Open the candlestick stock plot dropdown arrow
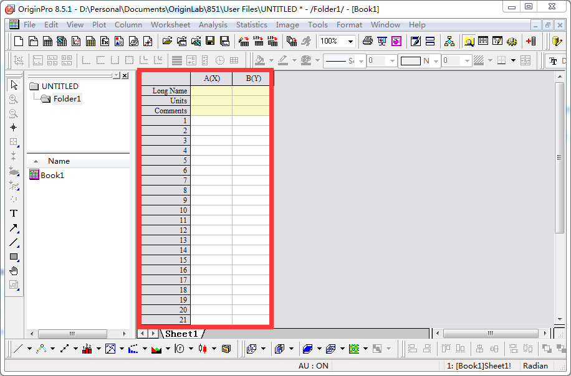This screenshot has width=571, height=376. coord(214,349)
